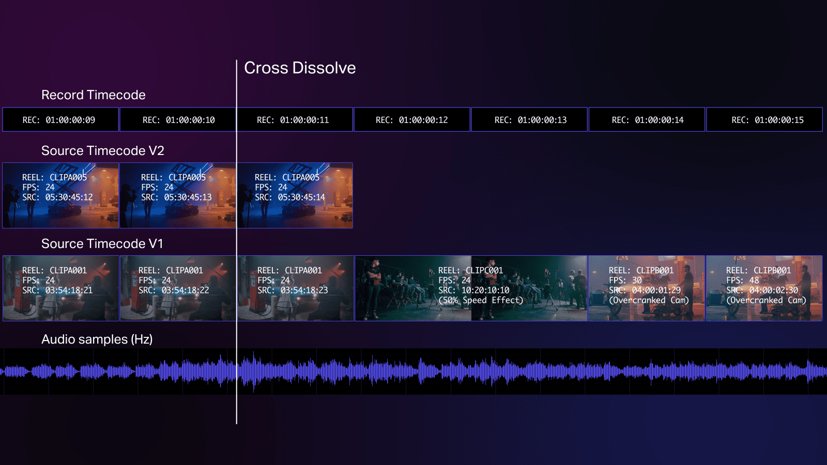
Task: Select the Cross Dissolve title text
Action: 300,68
